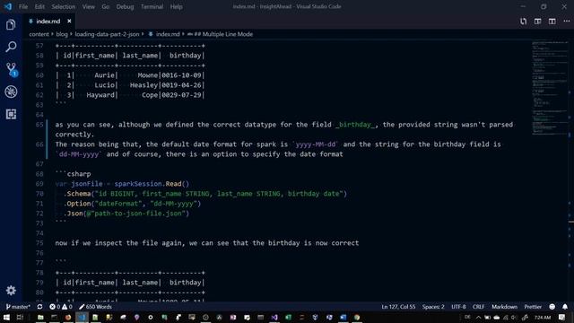Click Synchronize Changes icon in status bar
Image resolution: width=574 pixels, height=323 pixels.
[39, 307]
